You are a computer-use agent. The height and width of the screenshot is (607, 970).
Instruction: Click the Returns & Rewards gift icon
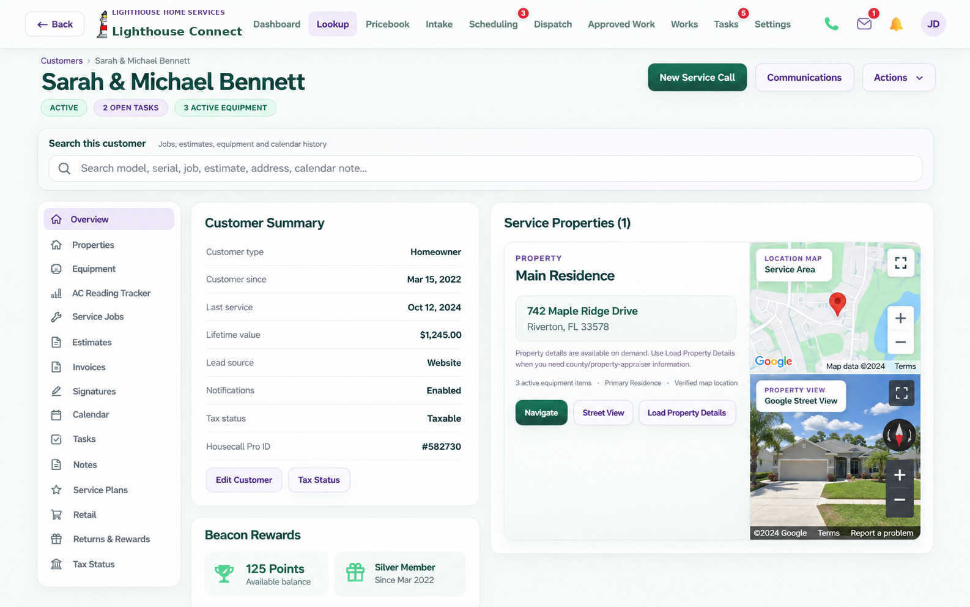pos(56,539)
